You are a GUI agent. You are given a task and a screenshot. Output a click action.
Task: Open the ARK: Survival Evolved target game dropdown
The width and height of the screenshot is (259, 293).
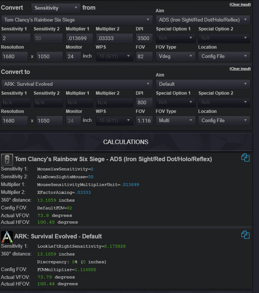pyautogui.click(x=77, y=84)
